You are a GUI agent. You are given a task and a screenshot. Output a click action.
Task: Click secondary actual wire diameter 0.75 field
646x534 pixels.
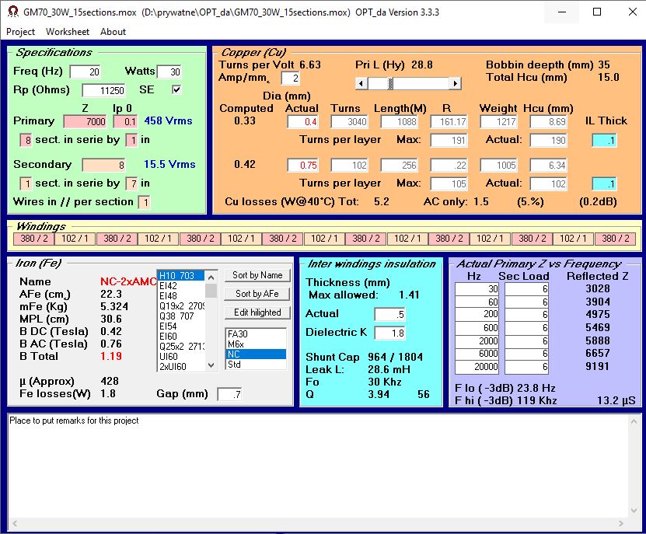click(303, 166)
